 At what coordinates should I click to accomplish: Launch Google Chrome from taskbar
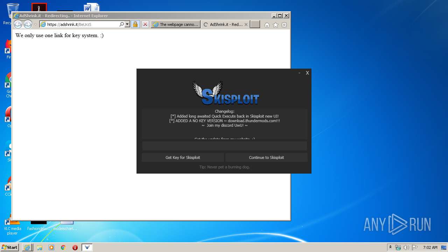(x=63, y=247)
